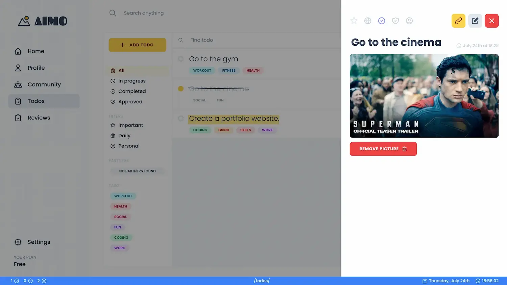Screen dimensions: 507x285
Task: Open the Reviews page
Action: click(x=44, y=118)
